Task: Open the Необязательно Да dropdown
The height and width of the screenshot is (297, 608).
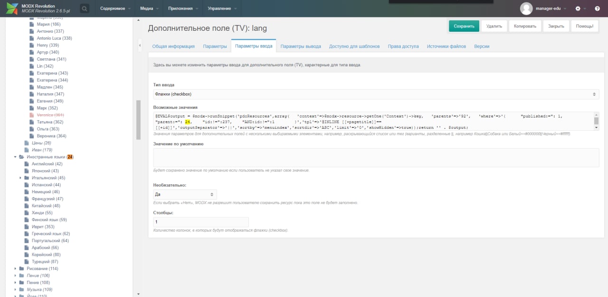Action: [x=185, y=194]
